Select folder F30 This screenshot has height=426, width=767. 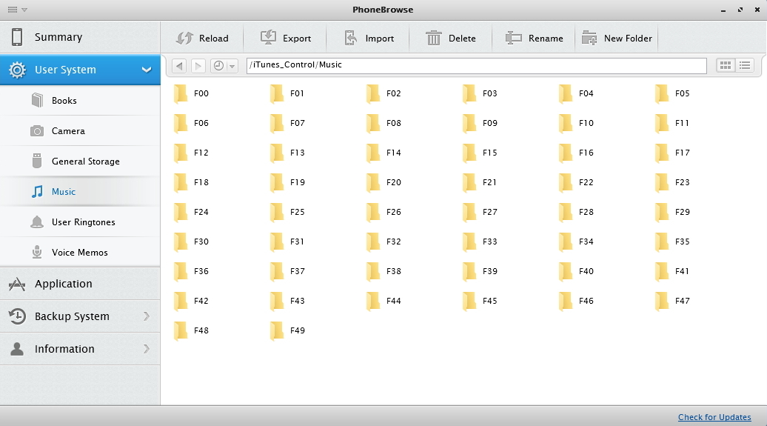point(192,242)
